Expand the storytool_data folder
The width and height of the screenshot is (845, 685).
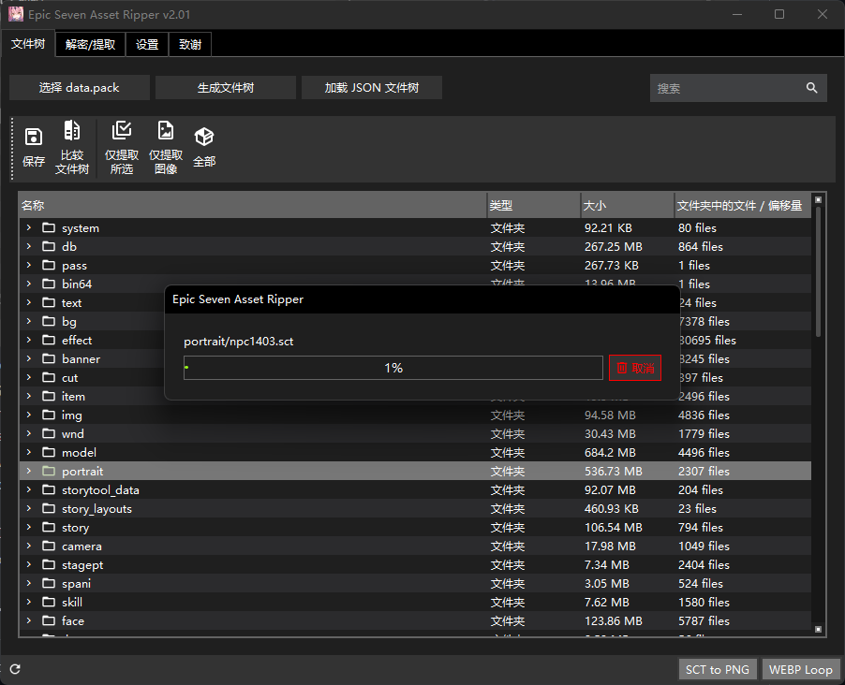[28, 489]
